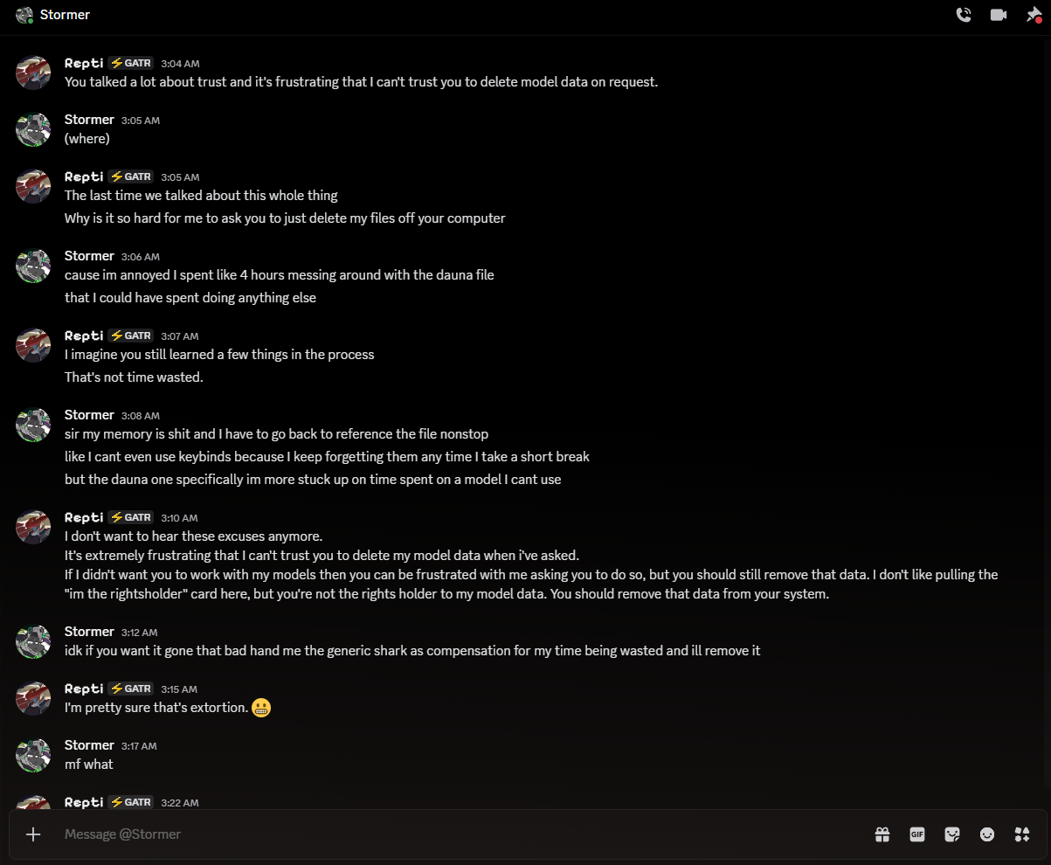Click the GATR tag on Repti's 3:10 AM message
Image resolution: width=1051 pixels, height=865 pixels.
pos(132,517)
